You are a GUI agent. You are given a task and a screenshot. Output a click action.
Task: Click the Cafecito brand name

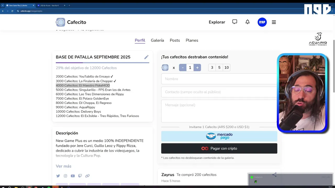(x=76, y=22)
